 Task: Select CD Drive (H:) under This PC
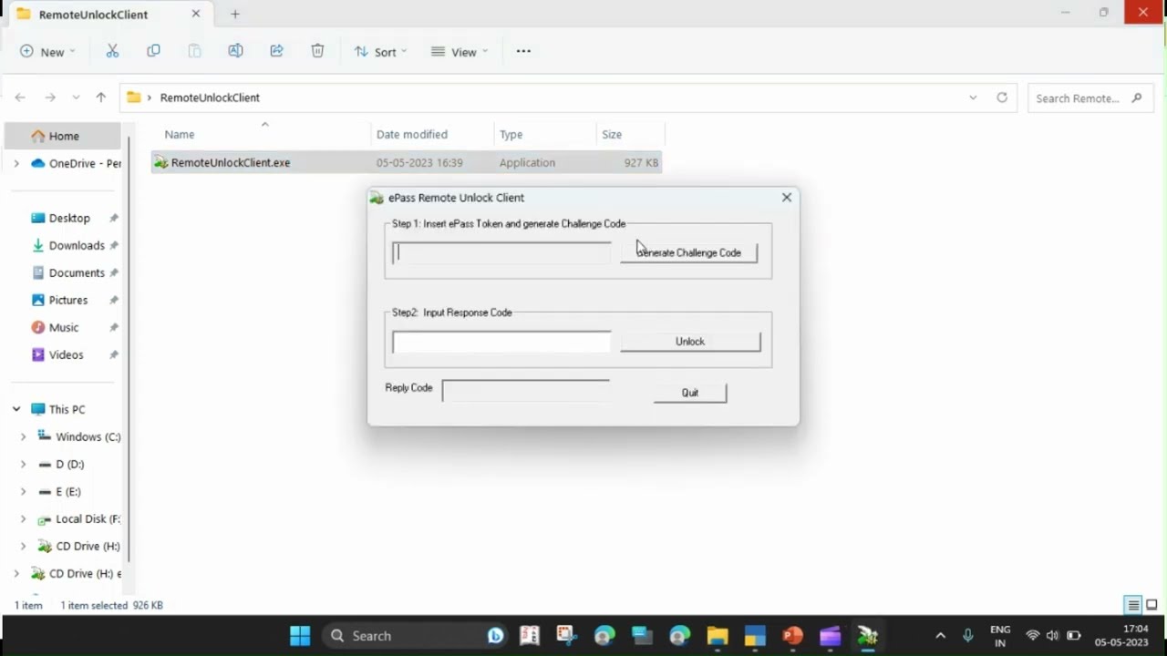click(78, 546)
